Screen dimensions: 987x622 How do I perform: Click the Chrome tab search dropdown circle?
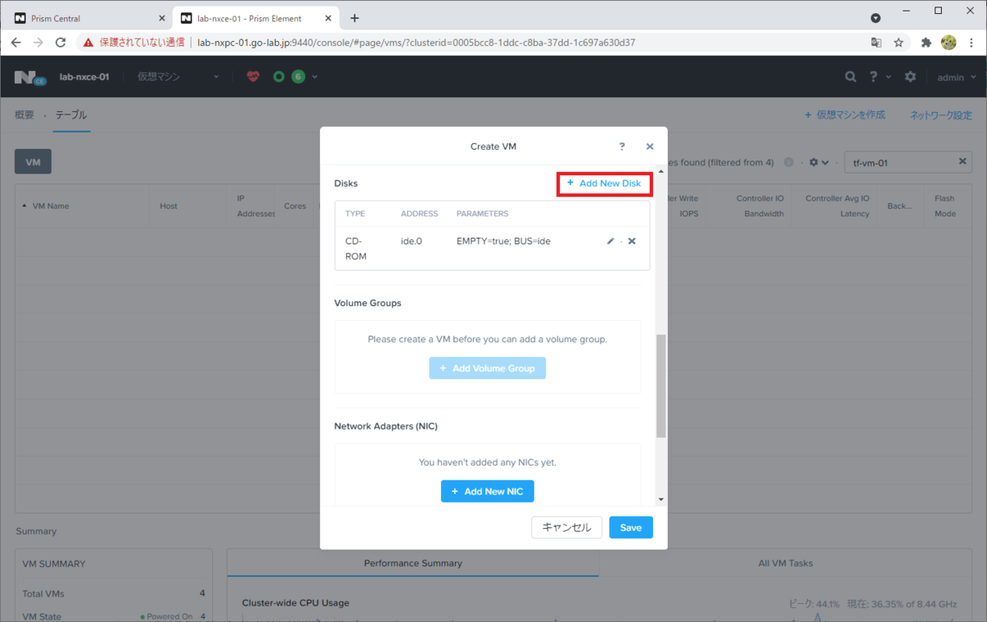(876, 17)
